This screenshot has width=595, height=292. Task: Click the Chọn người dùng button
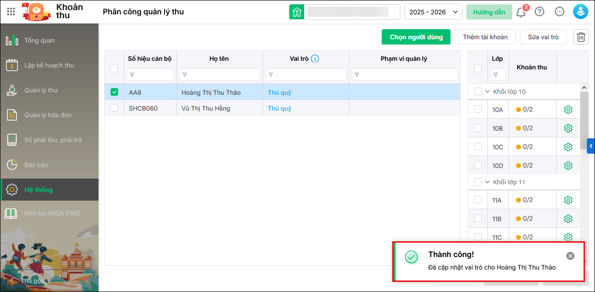click(416, 37)
